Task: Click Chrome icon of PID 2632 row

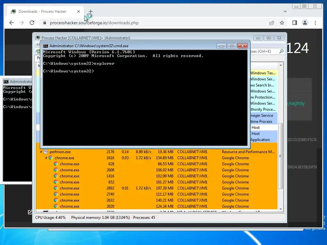Action: (x=56, y=200)
